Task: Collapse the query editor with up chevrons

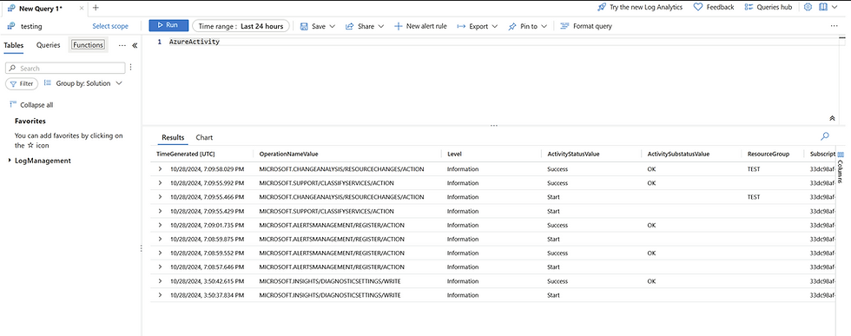Action: (x=832, y=118)
